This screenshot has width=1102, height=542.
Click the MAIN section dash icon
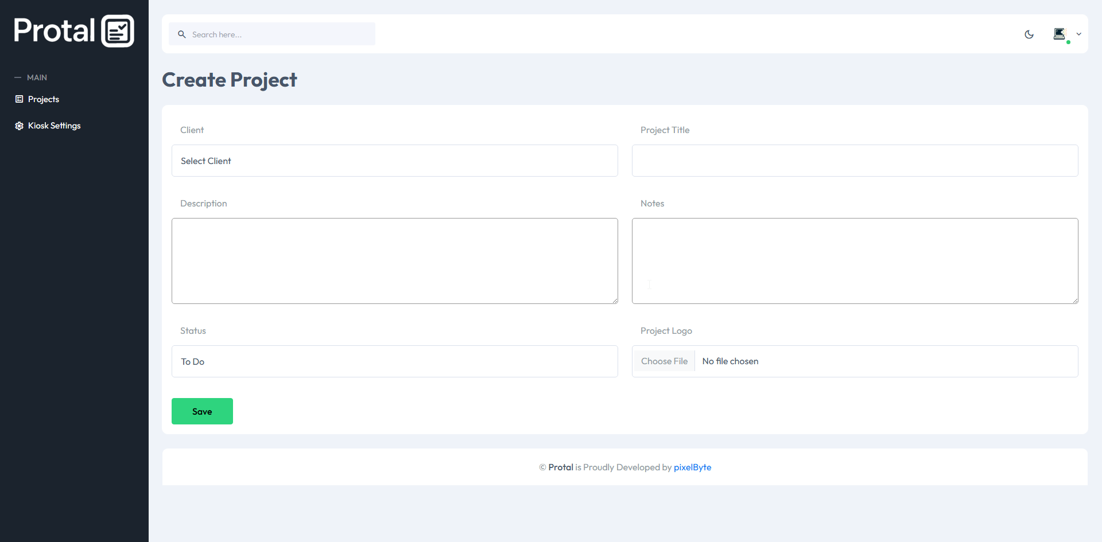[18, 77]
